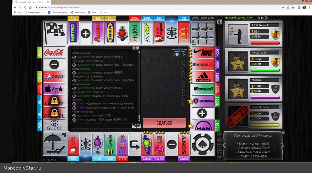The image size is (312, 173).
Task: Select the Яндекс property cell
Action: coord(135,33)
